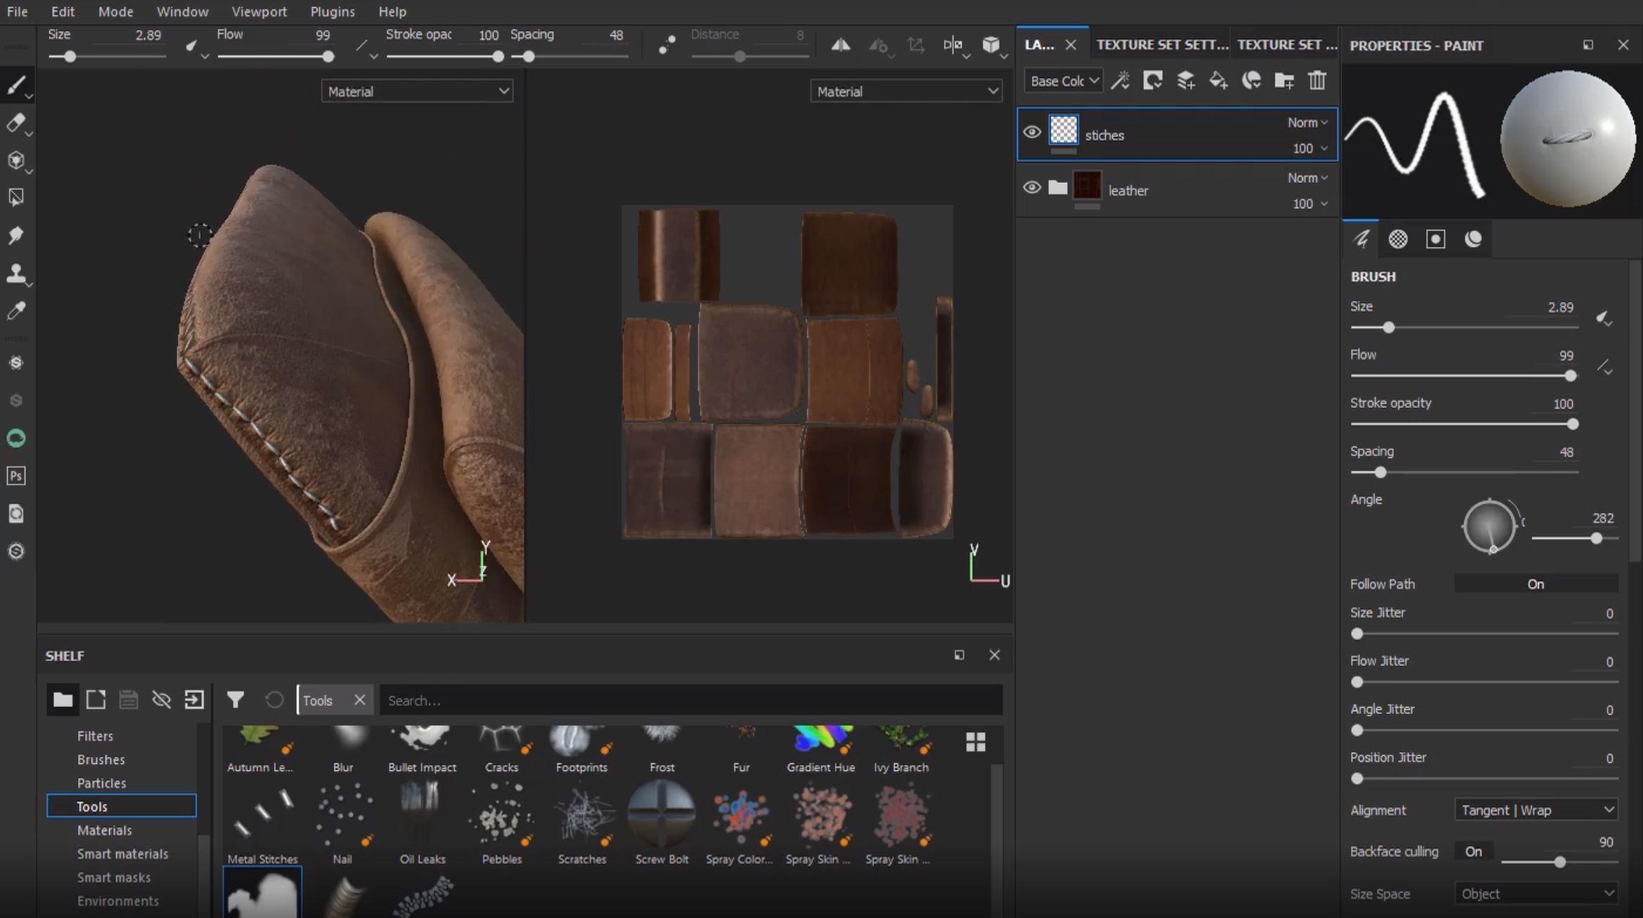Viewport: 1643px width, 918px height.
Task: Pick the Material Picker eyedropper tool
Action: click(15, 310)
